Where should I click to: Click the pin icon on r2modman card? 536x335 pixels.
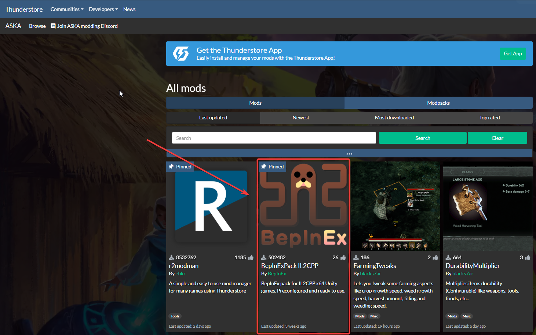(x=171, y=167)
